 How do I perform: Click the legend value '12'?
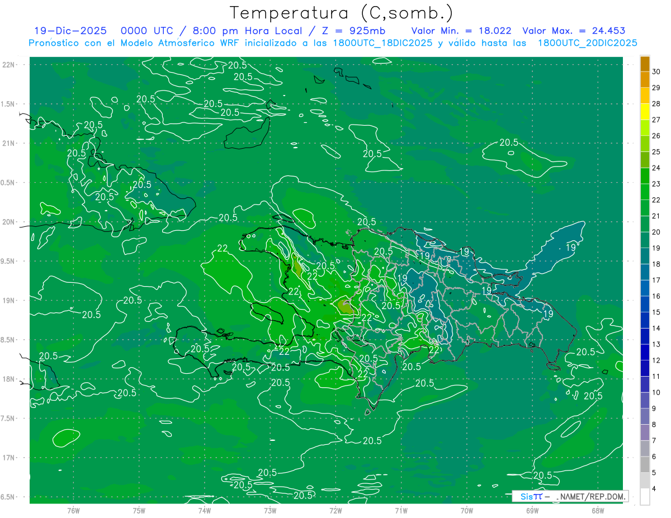point(656,360)
